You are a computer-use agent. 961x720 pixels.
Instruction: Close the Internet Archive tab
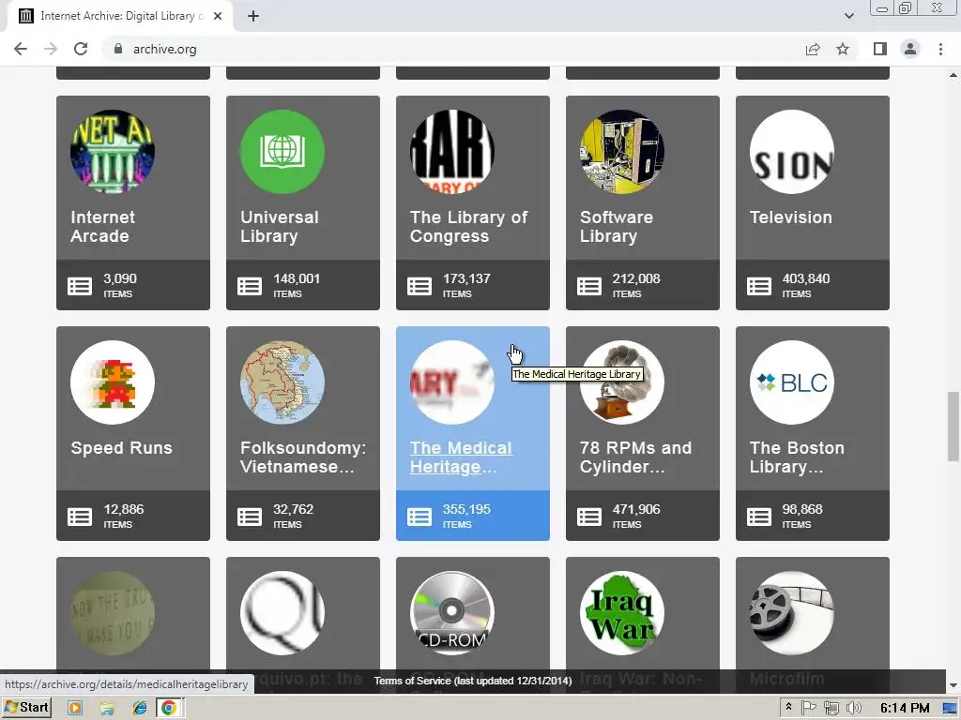tap(218, 16)
